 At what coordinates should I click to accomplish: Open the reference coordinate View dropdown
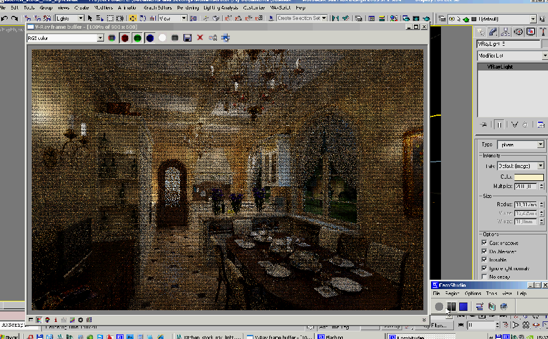(173, 18)
